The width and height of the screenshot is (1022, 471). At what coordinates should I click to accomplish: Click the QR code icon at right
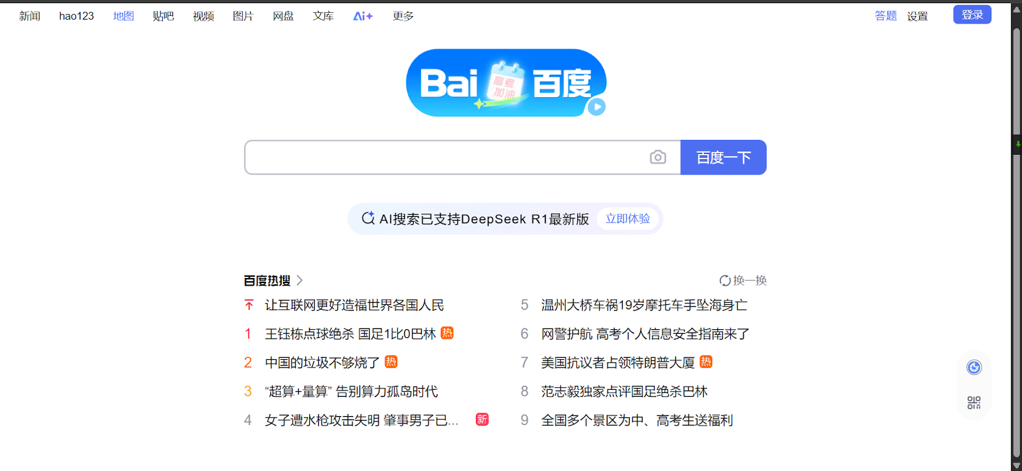(x=974, y=403)
